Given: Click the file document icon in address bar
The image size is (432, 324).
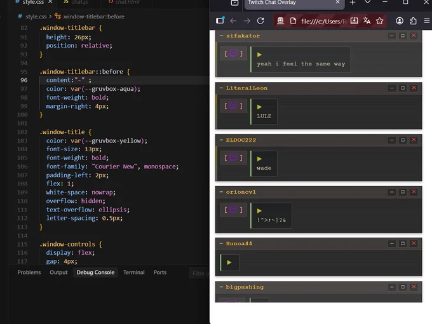Looking at the screenshot, I should pos(293,21).
